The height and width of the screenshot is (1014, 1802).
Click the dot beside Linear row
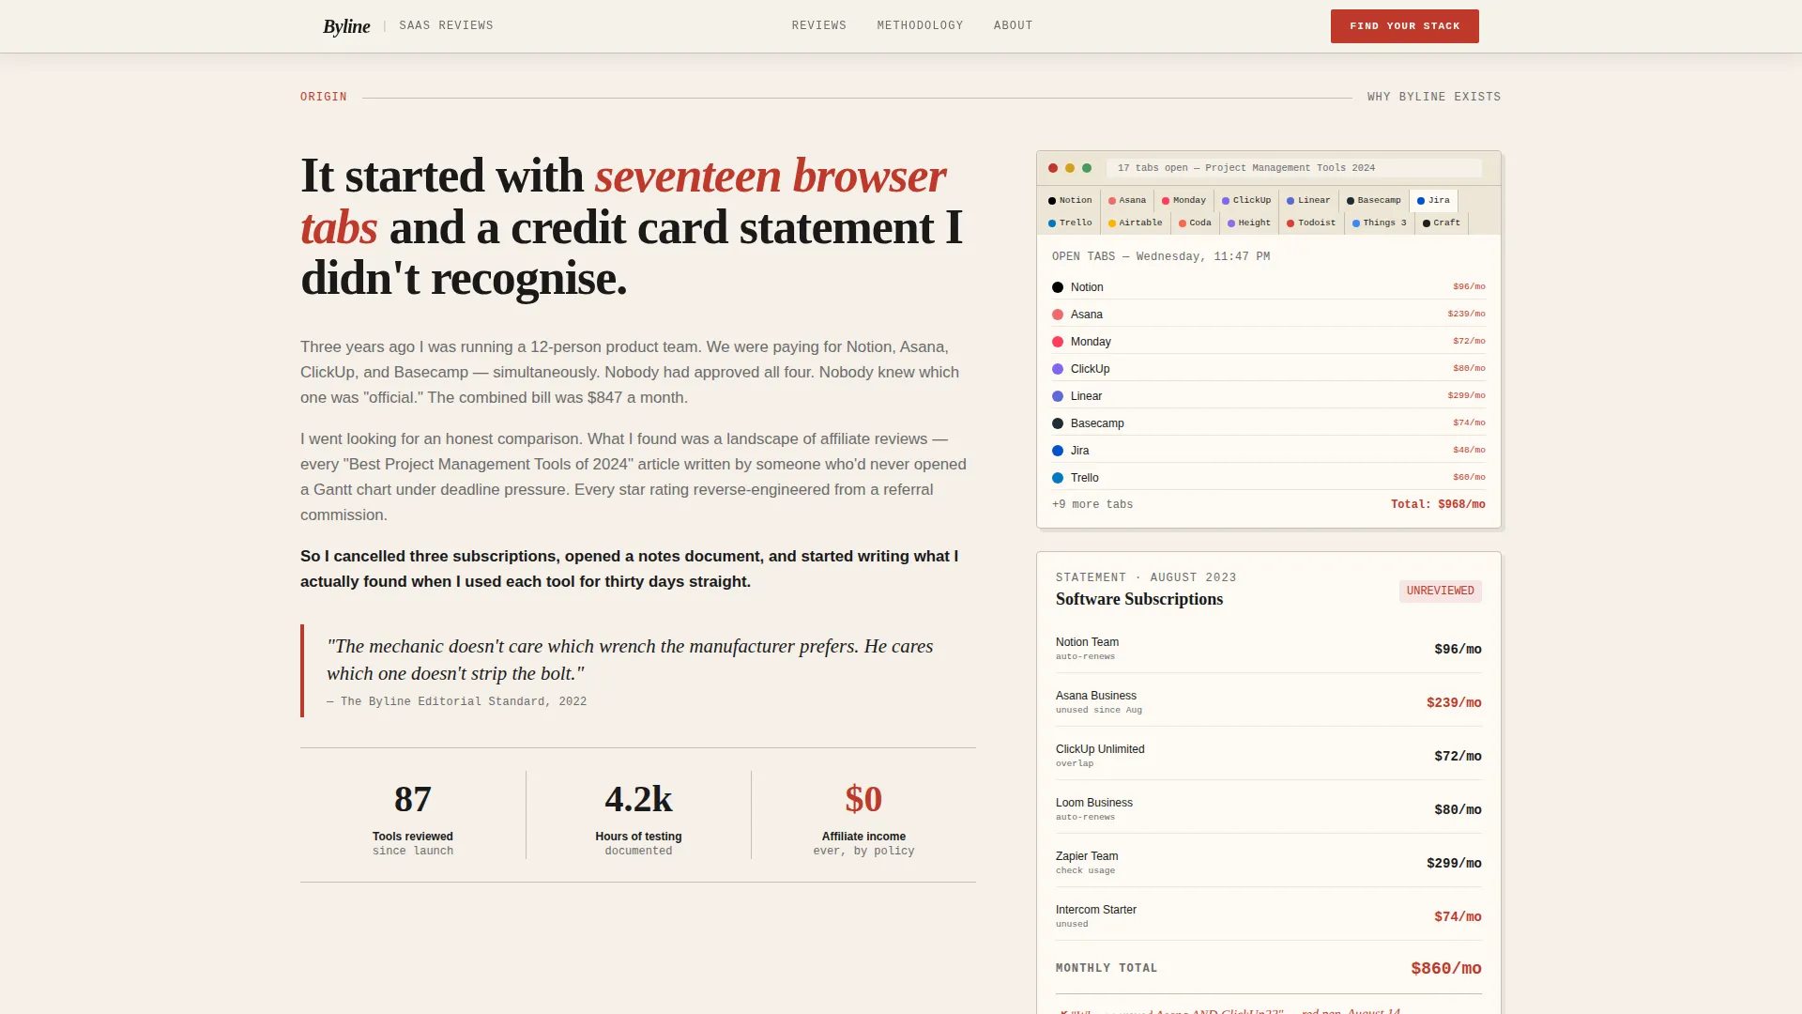(x=1058, y=396)
